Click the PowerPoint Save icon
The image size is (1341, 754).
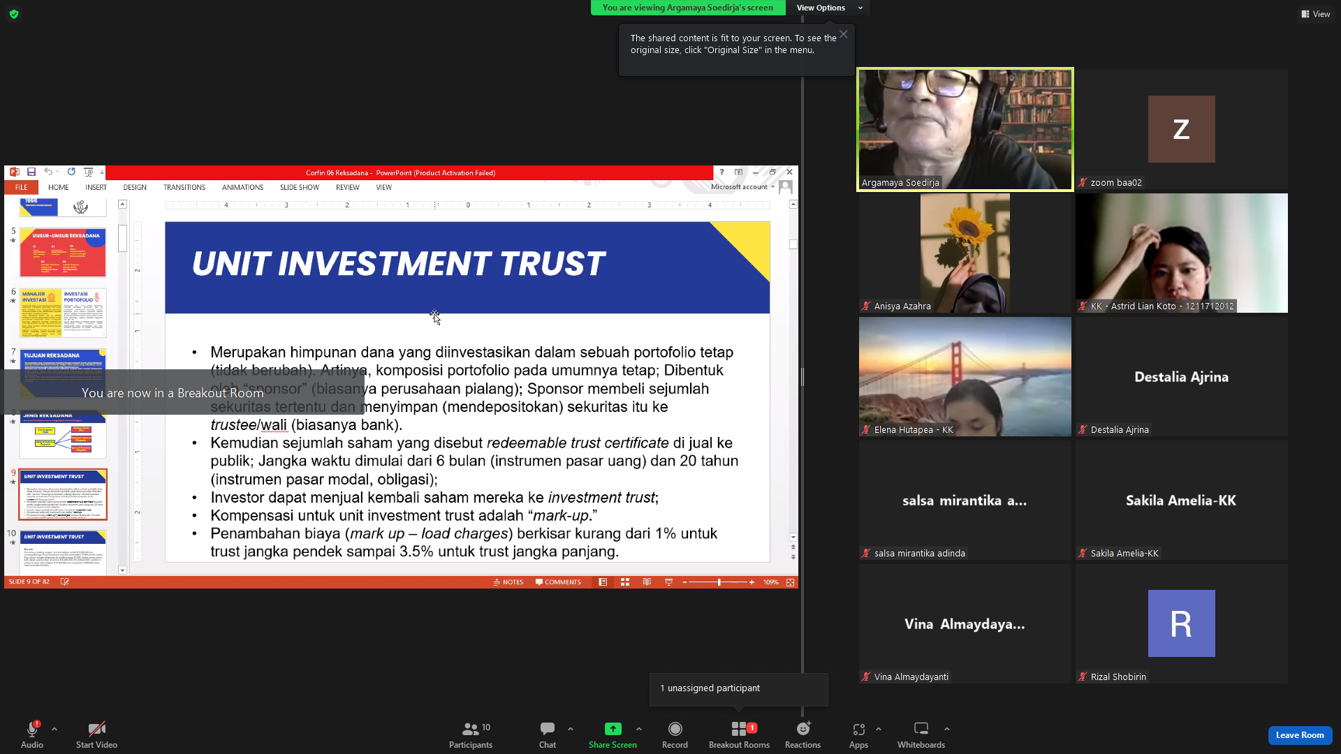(31, 172)
